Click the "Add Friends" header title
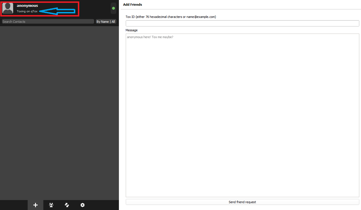 point(132,5)
